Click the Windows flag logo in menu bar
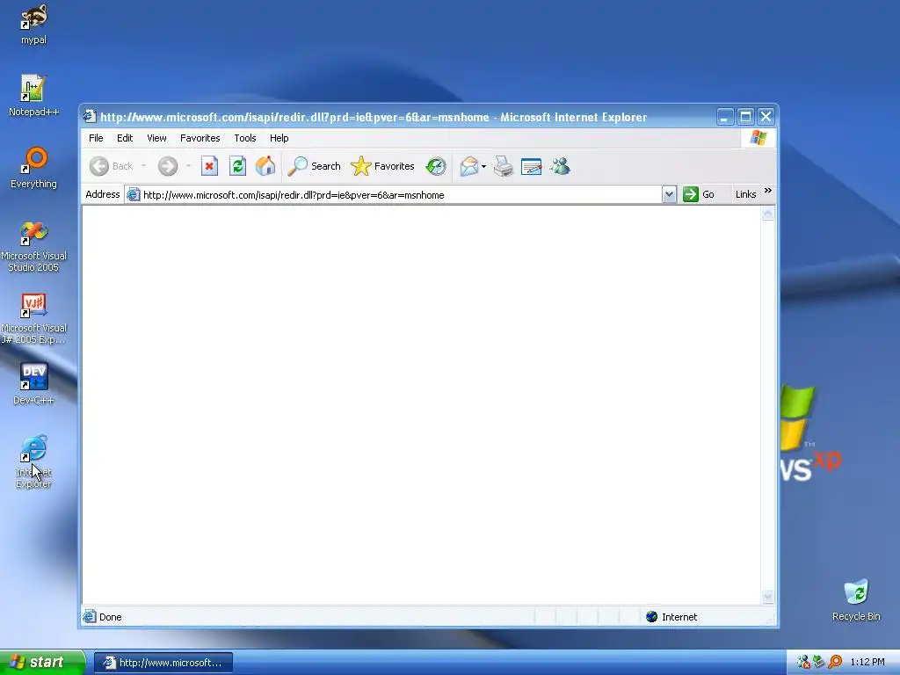This screenshot has height=675, width=900. tap(758, 138)
